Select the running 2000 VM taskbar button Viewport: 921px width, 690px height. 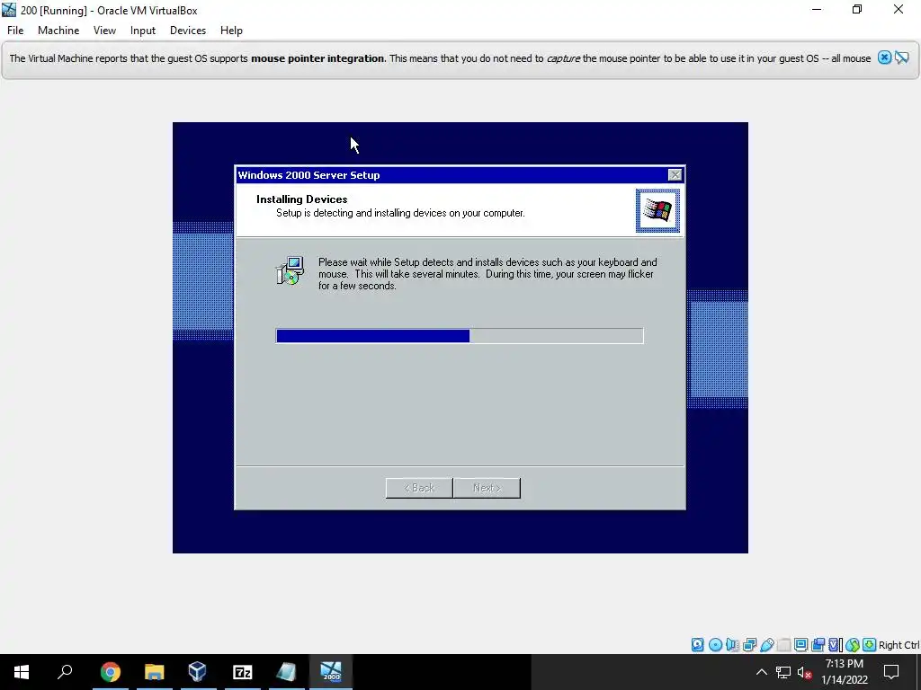331,672
